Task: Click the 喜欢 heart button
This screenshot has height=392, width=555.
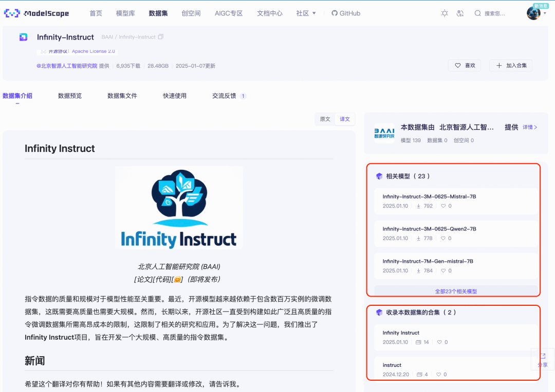Action: pos(465,65)
